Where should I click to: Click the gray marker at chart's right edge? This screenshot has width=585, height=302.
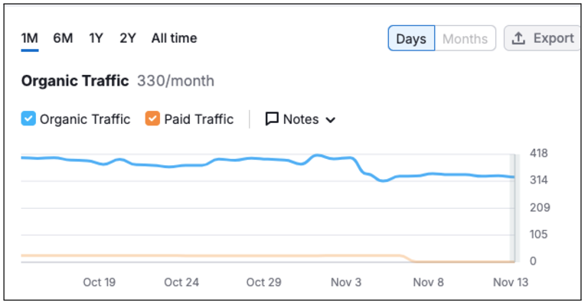514,208
